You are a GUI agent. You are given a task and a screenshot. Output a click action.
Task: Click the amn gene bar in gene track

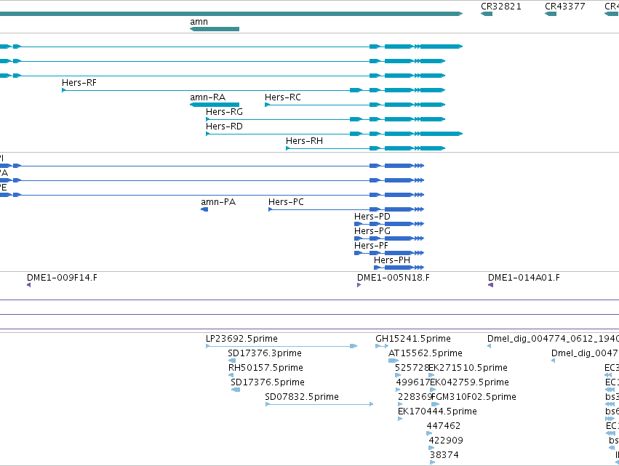[215, 29]
